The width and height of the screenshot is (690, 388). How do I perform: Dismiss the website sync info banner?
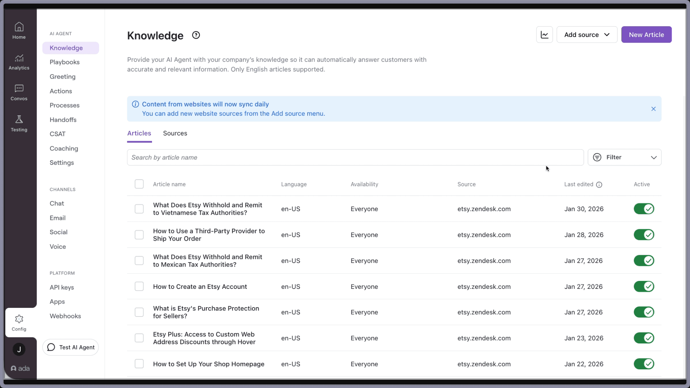[x=653, y=109]
